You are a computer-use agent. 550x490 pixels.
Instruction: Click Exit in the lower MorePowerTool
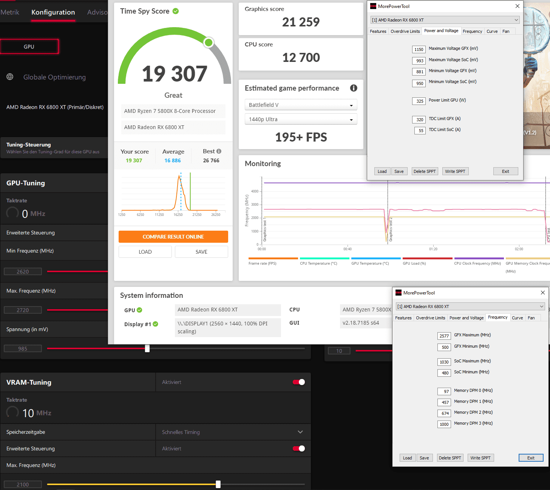coord(531,458)
